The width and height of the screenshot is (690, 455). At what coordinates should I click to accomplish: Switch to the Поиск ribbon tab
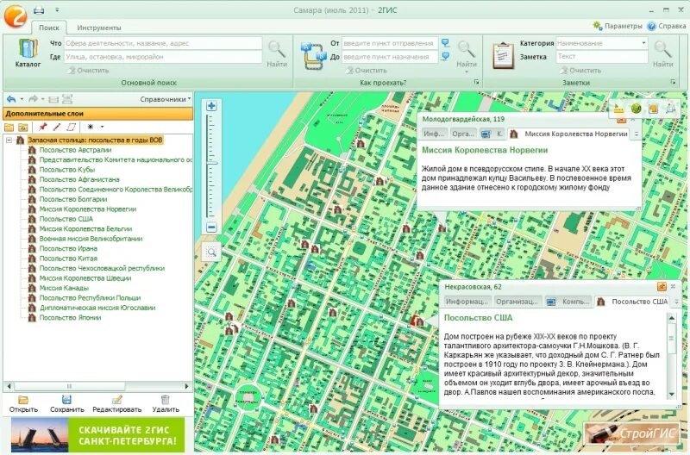[49, 28]
